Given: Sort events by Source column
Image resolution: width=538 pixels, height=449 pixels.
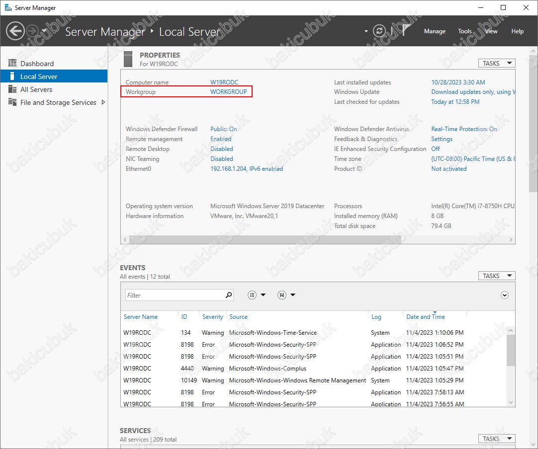Looking at the screenshot, I should pos(239,317).
